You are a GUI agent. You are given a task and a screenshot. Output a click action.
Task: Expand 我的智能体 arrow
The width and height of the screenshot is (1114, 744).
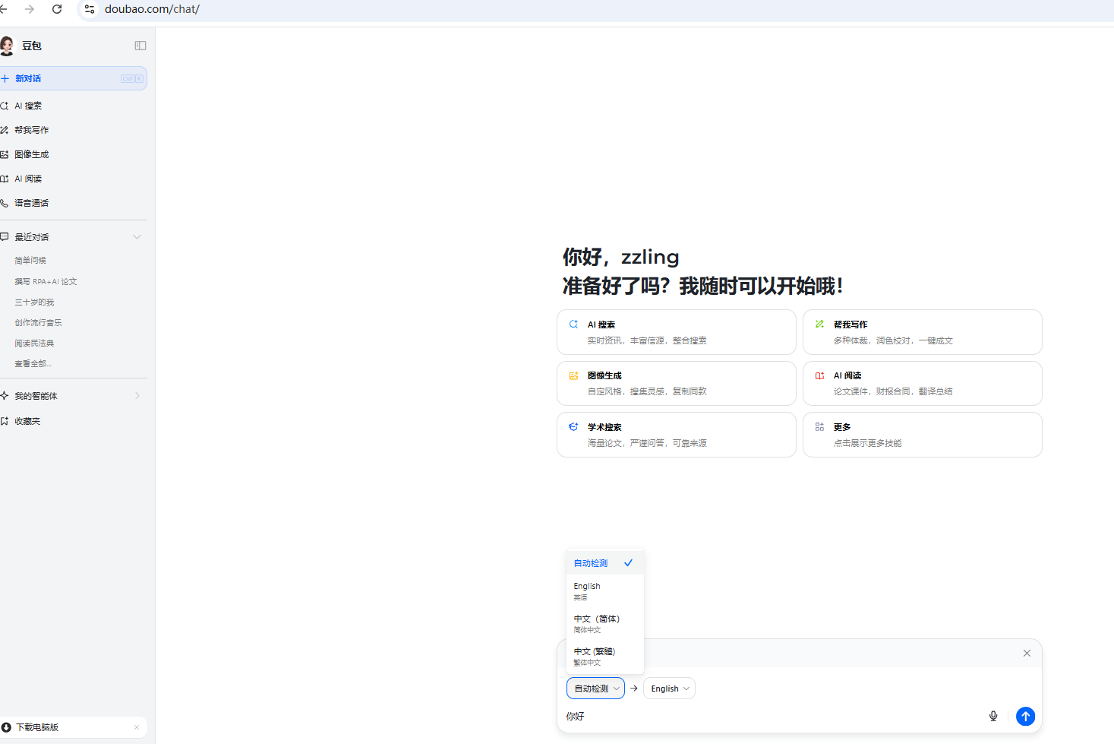click(x=137, y=396)
